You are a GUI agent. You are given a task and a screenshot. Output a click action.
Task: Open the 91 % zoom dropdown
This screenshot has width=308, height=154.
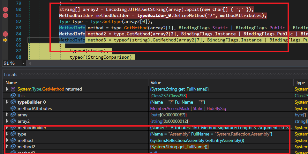(24, 63)
